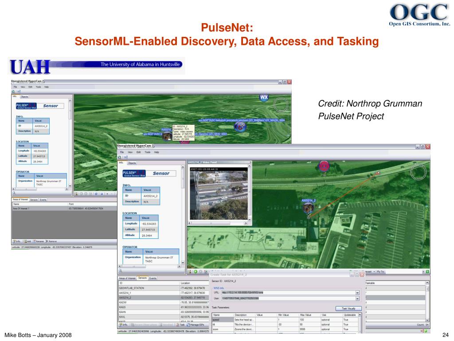The image size is (454, 341).
Task: Open Help menu in front PulseNet window
Action: click(x=157, y=152)
